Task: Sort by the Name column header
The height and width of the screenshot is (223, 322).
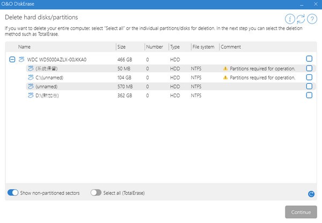Action: pyautogui.click(x=24, y=47)
